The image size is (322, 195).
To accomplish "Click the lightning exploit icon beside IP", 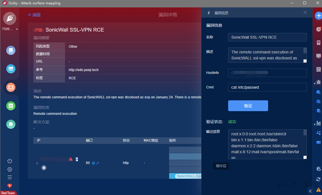I will point(77,159).
